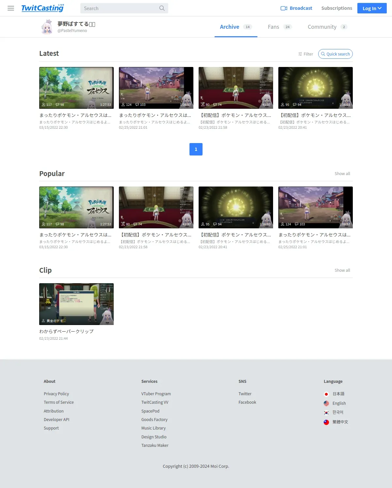Open Latest video thumbnail lasting 41:37
Viewport: 392px width, 488px height.
point(236,88)
